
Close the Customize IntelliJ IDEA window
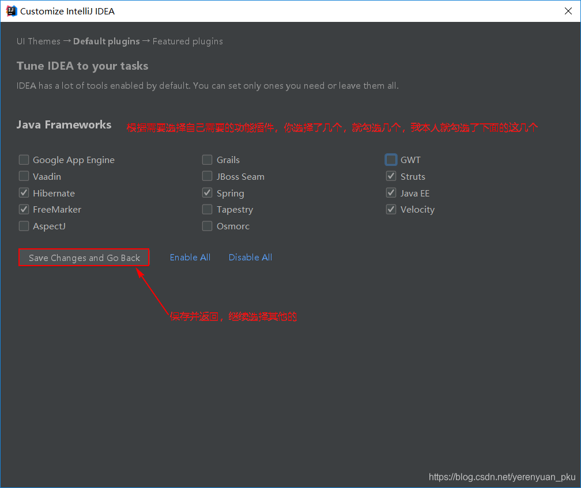pyautogui.click(x=568, y=11)
